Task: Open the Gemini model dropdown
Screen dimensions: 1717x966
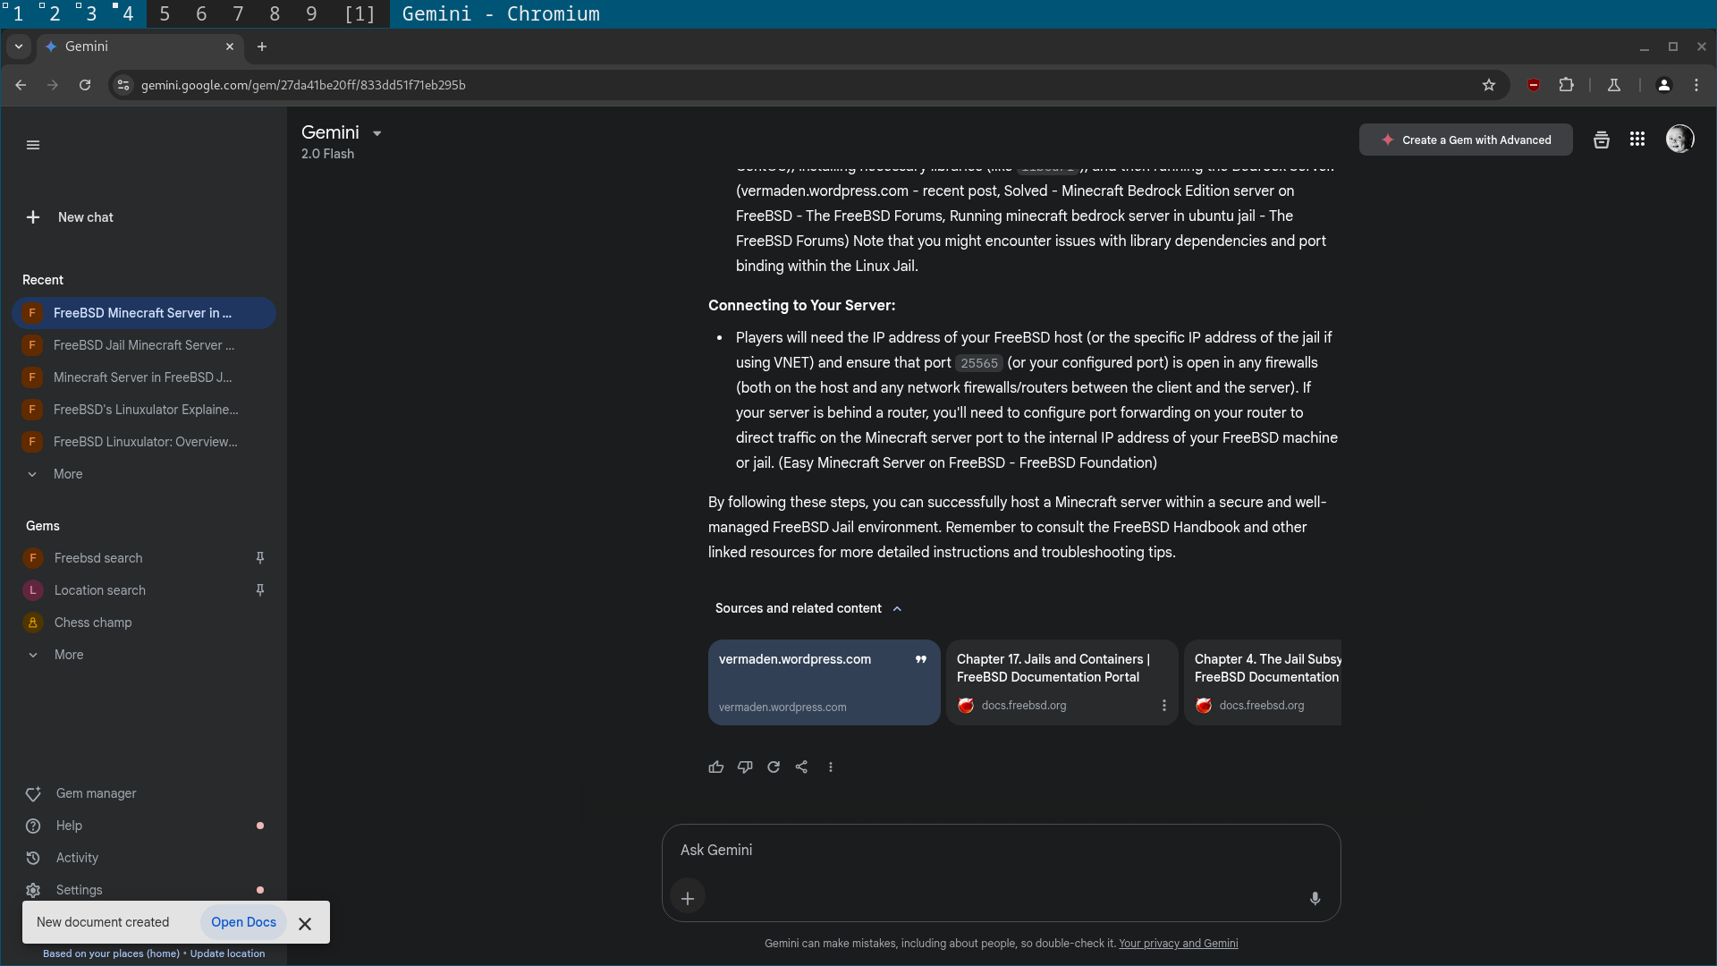Action: point(376,133)
